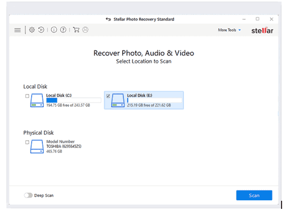Check the TOSHIBA physical disk checkbox
Image resolution: width=288 pixels, height=211 pixels.
[27, 142]
